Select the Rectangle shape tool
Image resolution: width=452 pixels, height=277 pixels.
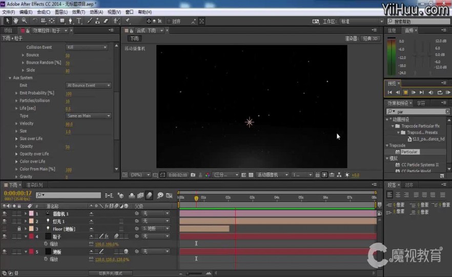pos(62,21)
